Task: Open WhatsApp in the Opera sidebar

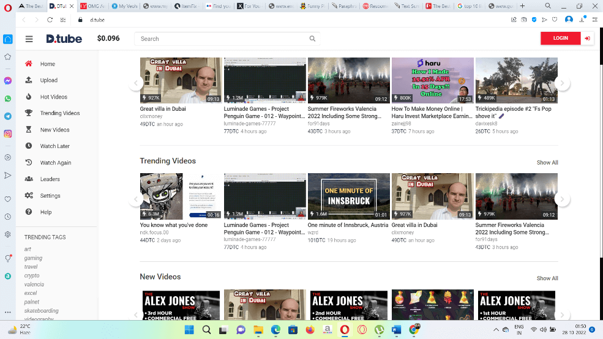Action: pos(8,99)
